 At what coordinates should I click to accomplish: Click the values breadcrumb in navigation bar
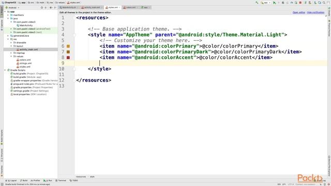[x=60, y=3]
